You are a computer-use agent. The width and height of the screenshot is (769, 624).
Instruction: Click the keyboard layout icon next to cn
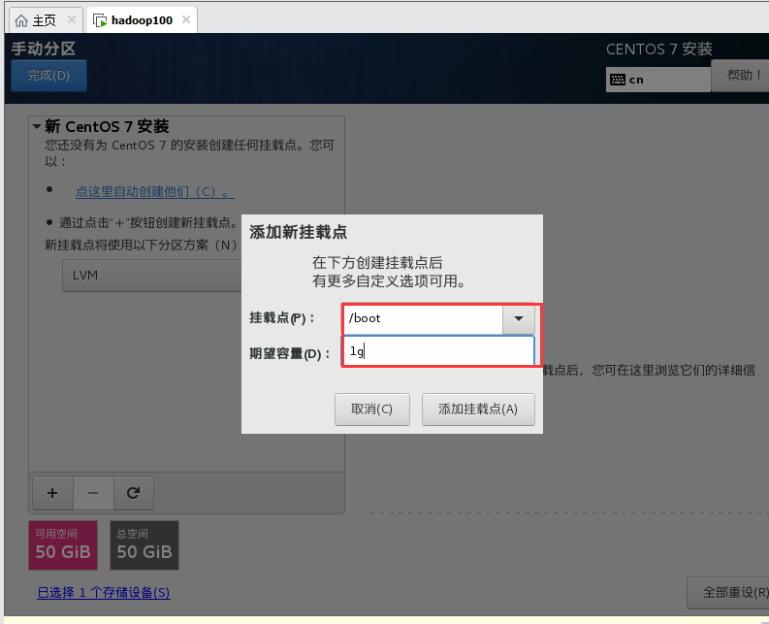coord(617,80)
